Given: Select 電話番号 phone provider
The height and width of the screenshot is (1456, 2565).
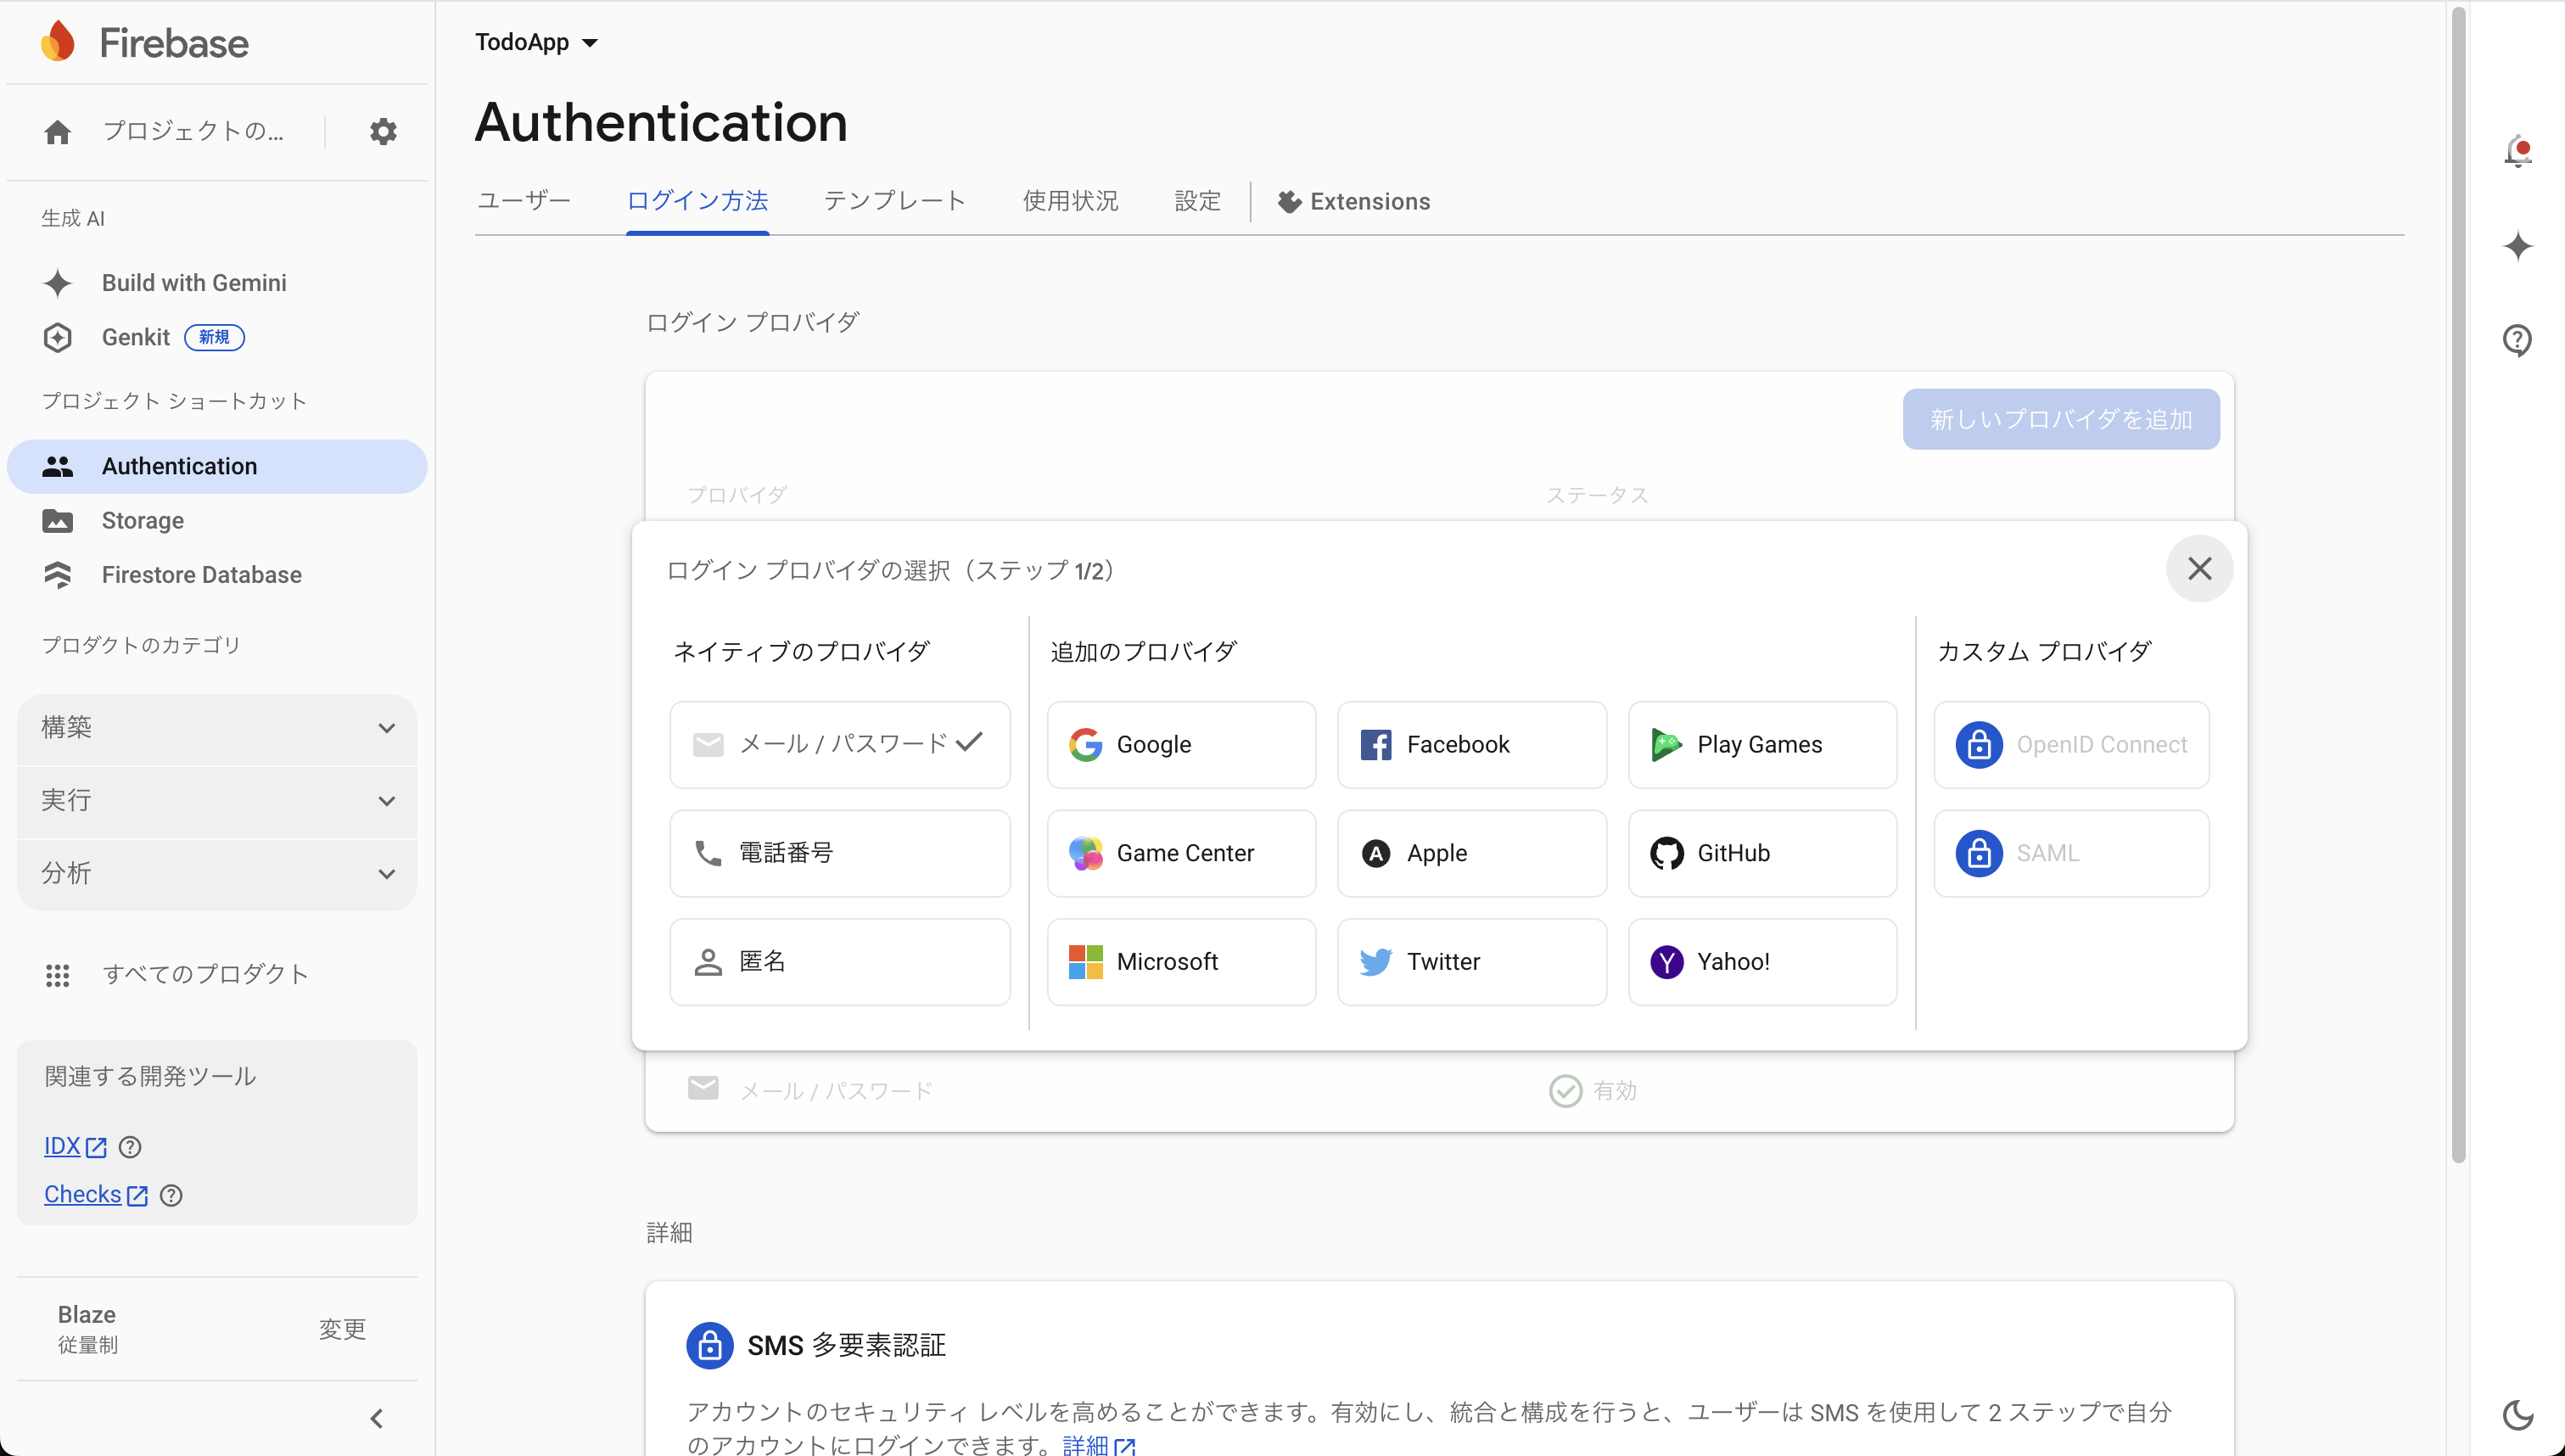Looking at the screenshot, I should pyautogui.click(x=840, y=853).
